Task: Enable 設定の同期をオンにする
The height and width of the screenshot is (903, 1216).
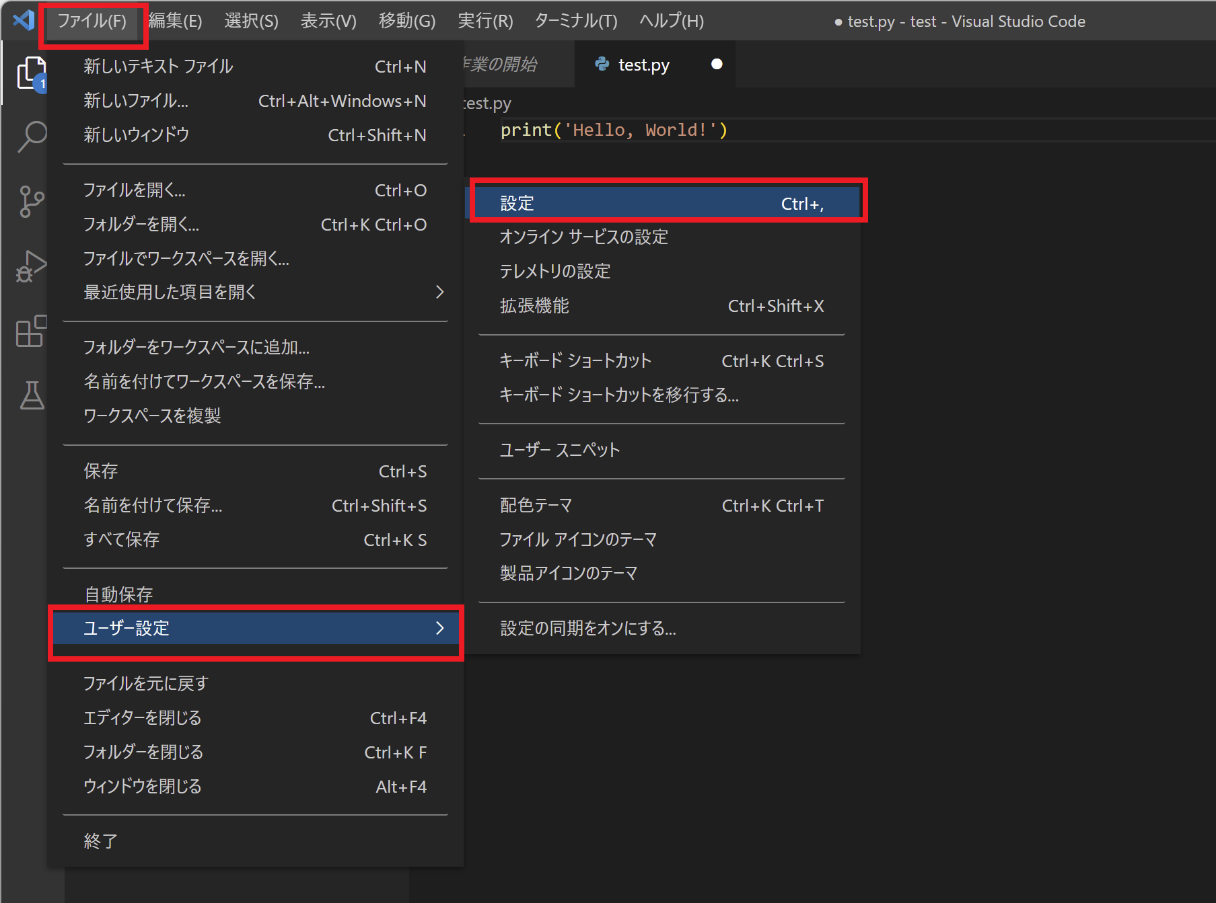Action: 588,628
